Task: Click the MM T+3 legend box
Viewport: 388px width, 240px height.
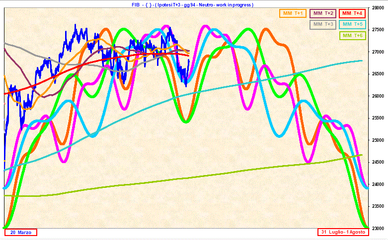Action: tap(323, 24)
